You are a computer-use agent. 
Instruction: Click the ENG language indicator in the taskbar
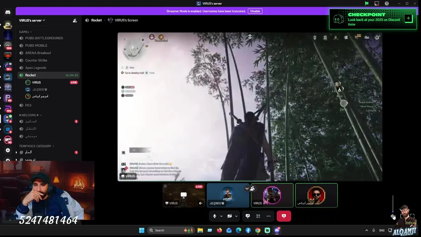coord(382,230)
